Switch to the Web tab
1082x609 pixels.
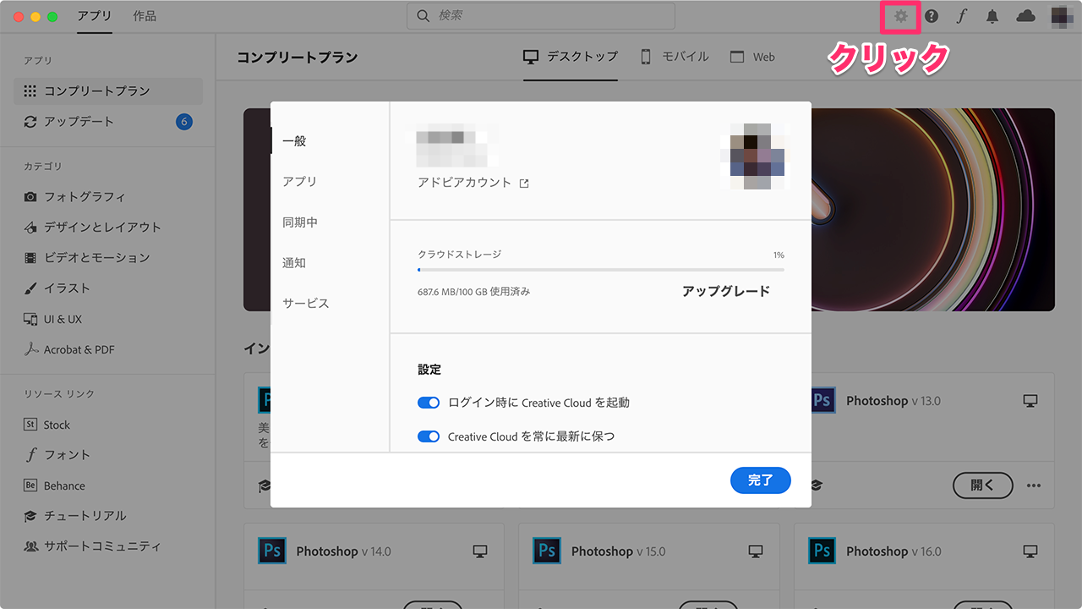[752, 57]
